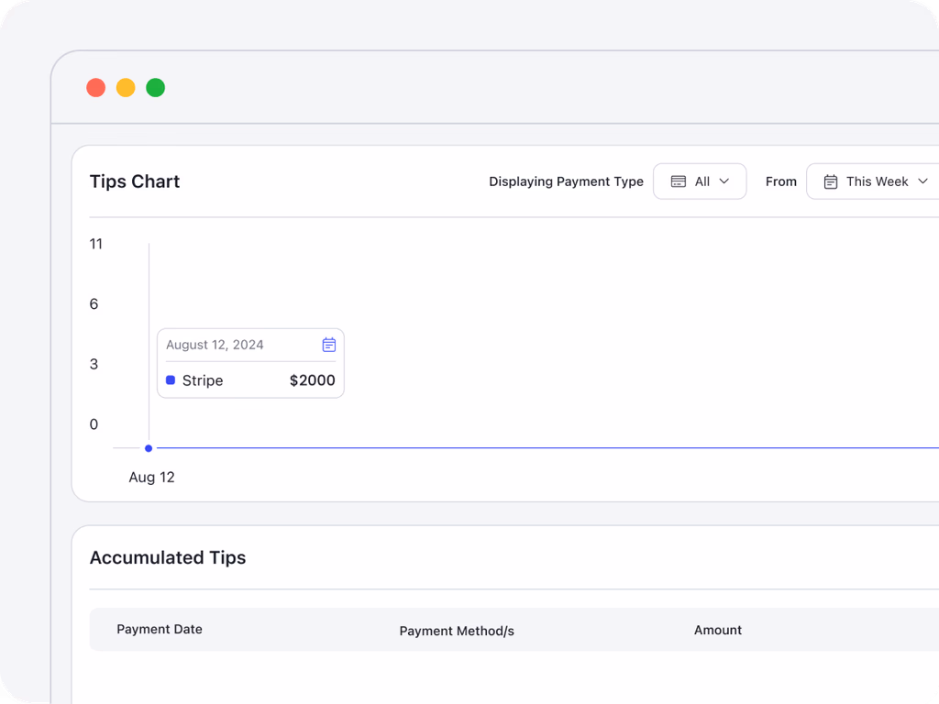Click the calendar icon in the tooltip

click(329, 345)
